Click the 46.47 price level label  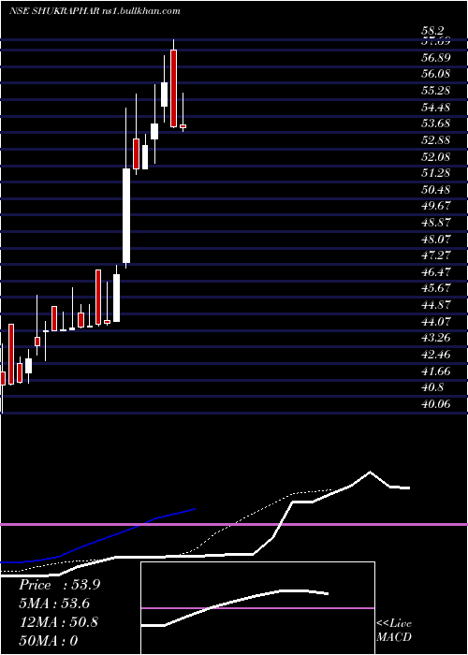(436, 272)
